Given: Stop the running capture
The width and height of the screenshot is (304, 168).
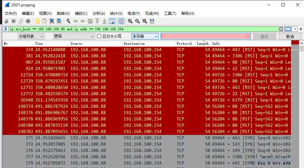Looking at the screenshot, I should (x=13, y=21).
